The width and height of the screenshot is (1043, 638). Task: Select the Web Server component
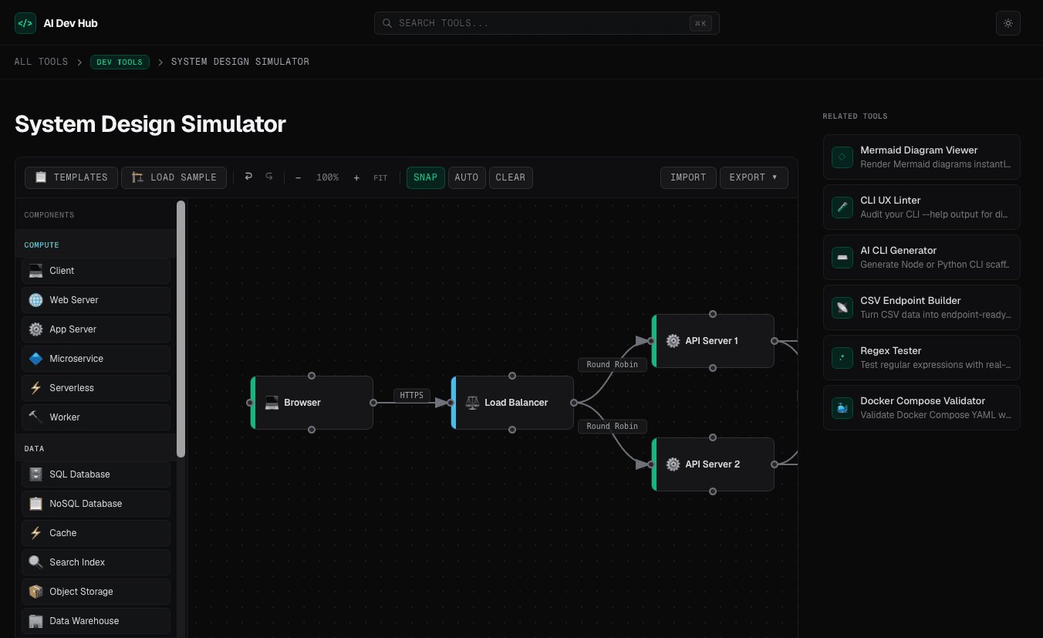(x=96, y=300)
